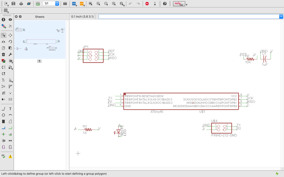Click the ATtiny45 label in schematic
The image size is (284, 177).
[157, 112]
